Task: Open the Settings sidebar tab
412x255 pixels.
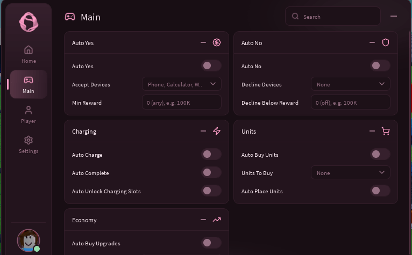Action: pyautogui.click(x=29, y=144)
